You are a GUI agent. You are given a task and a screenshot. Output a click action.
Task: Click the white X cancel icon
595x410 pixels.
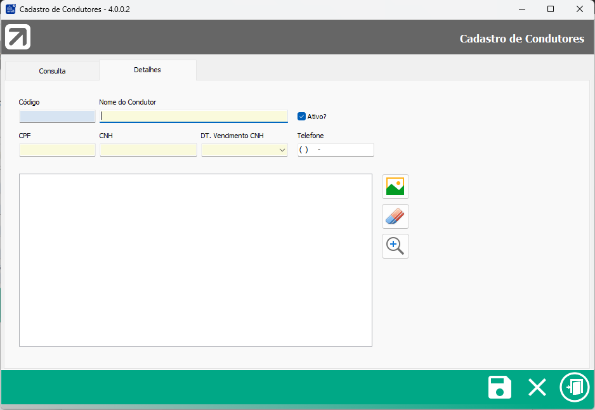537,387
